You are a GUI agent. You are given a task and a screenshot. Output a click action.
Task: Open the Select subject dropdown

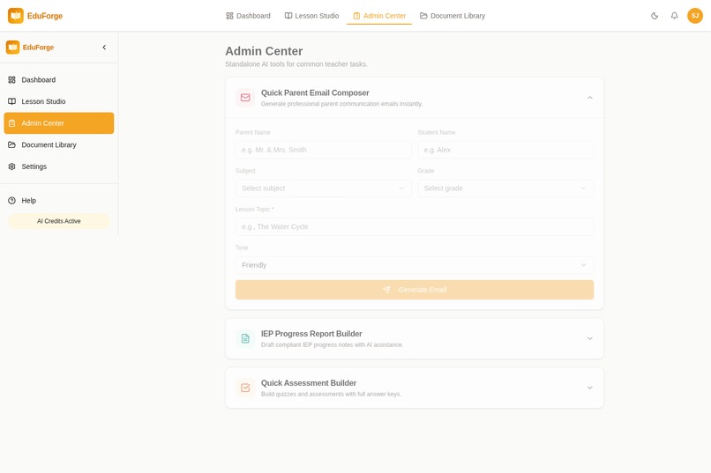324,188
